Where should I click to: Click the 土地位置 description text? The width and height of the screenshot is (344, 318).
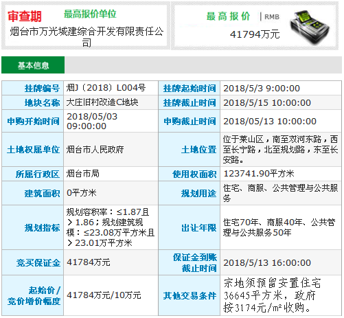click(280, 150)
